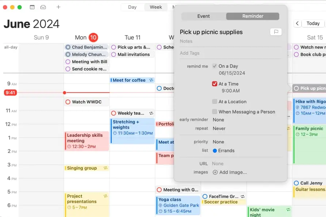Open the repeat Never dropdown
The width and height of the screenshot is (326, 217).
pos(219,128)
